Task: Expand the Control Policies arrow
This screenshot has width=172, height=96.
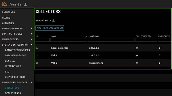Action: click(32, 34)
